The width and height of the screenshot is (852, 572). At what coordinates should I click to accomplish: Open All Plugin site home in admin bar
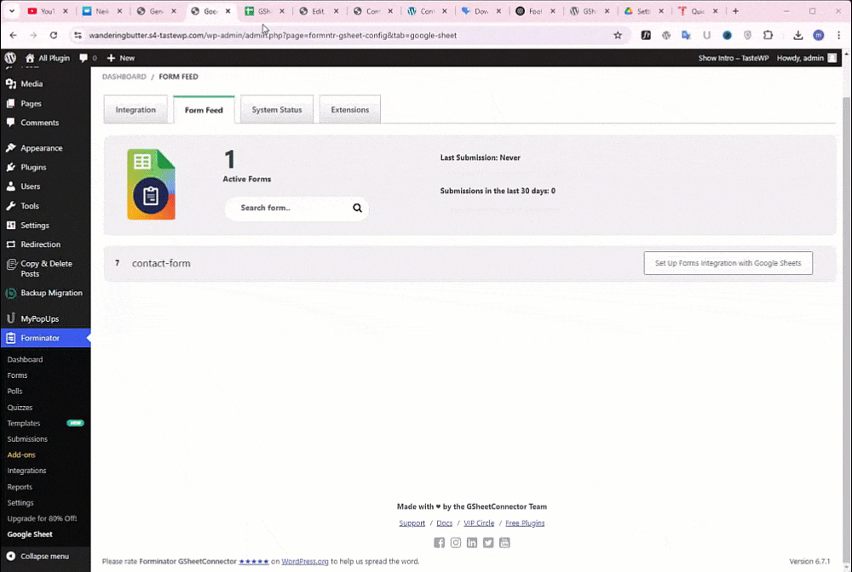click(47, 58)
